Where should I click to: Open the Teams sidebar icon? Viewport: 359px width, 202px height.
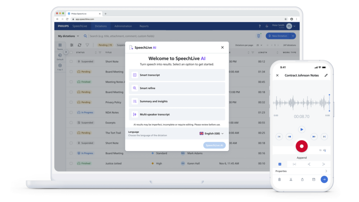(x=60, y=46)
